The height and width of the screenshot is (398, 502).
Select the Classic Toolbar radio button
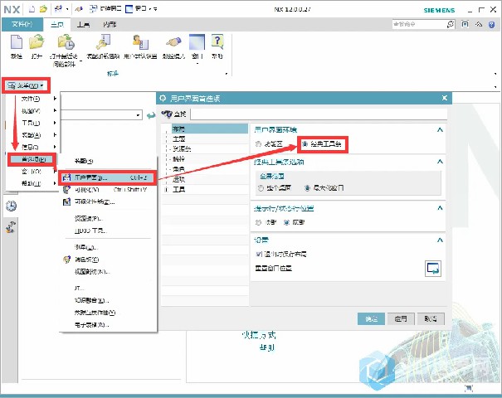(305, 143)
